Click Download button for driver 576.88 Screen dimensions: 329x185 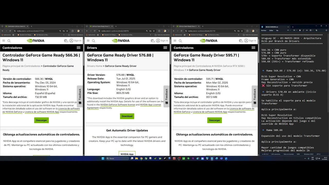[x=127, y=116]
